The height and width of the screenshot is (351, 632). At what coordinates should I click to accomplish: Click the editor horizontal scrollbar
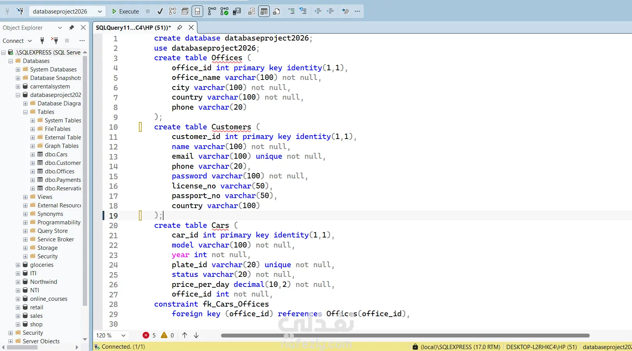tap(405, 336)
